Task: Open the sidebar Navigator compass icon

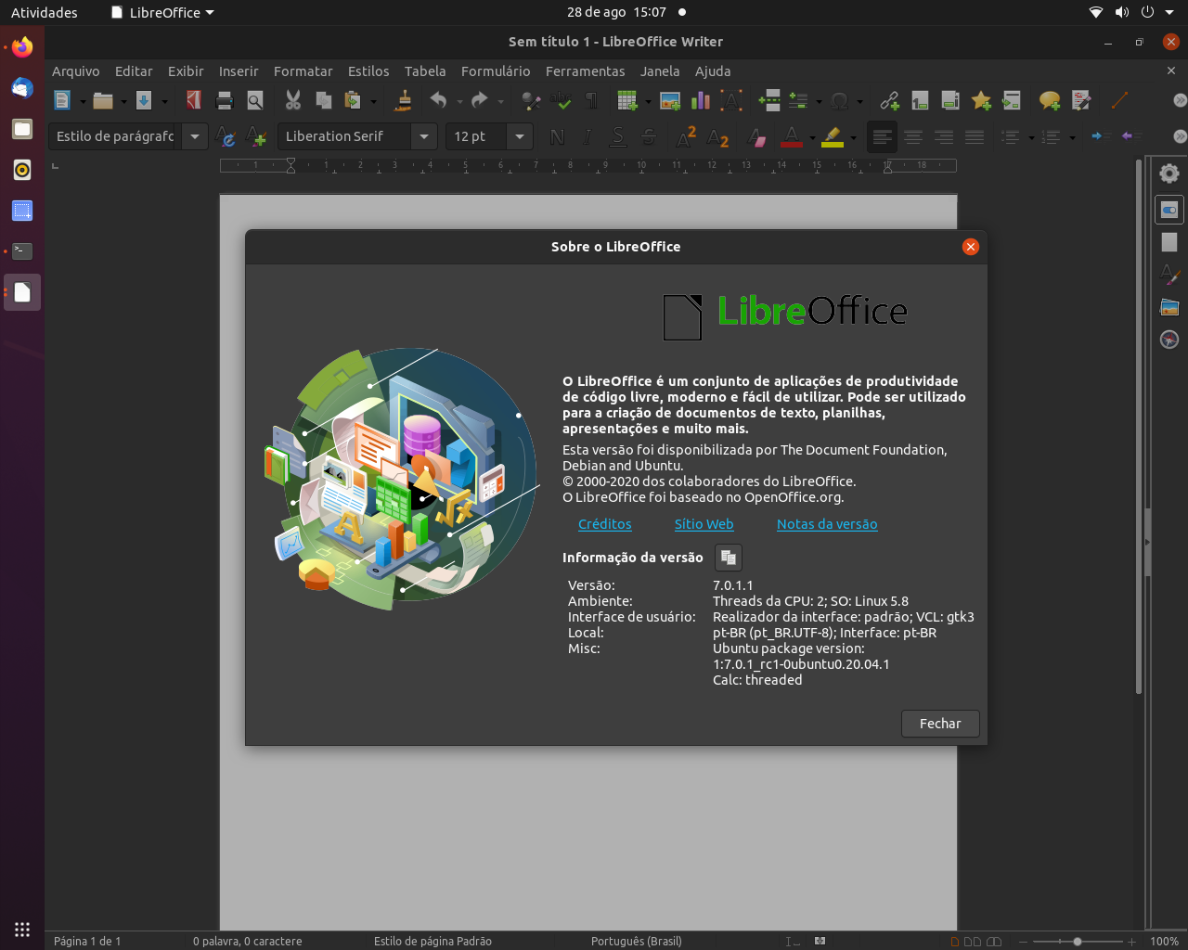Action: coord(1169,339)
